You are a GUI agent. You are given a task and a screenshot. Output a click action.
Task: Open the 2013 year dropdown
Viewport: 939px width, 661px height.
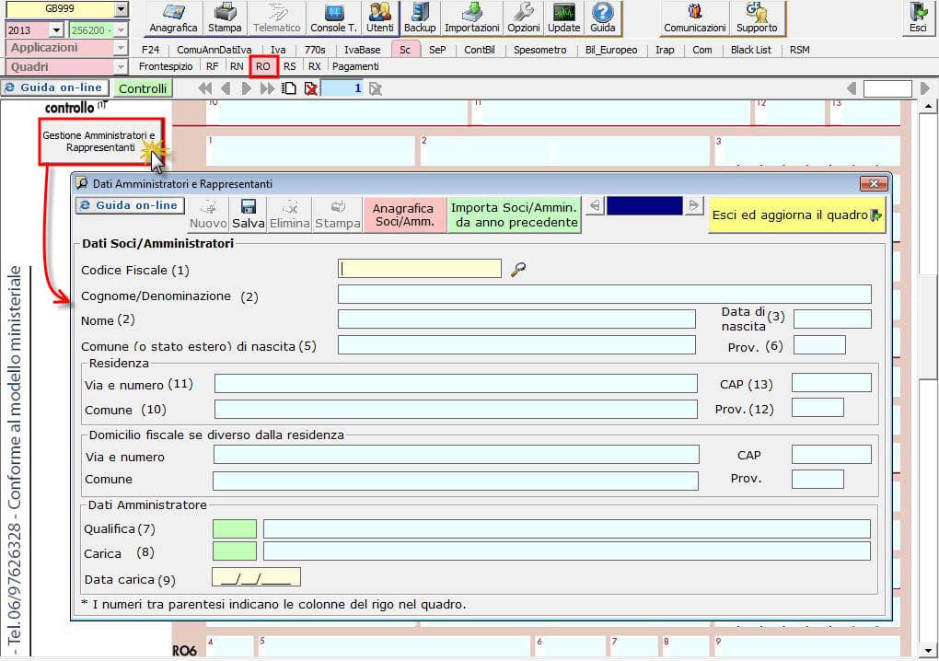pyautogui.click(x=56, y=29)
